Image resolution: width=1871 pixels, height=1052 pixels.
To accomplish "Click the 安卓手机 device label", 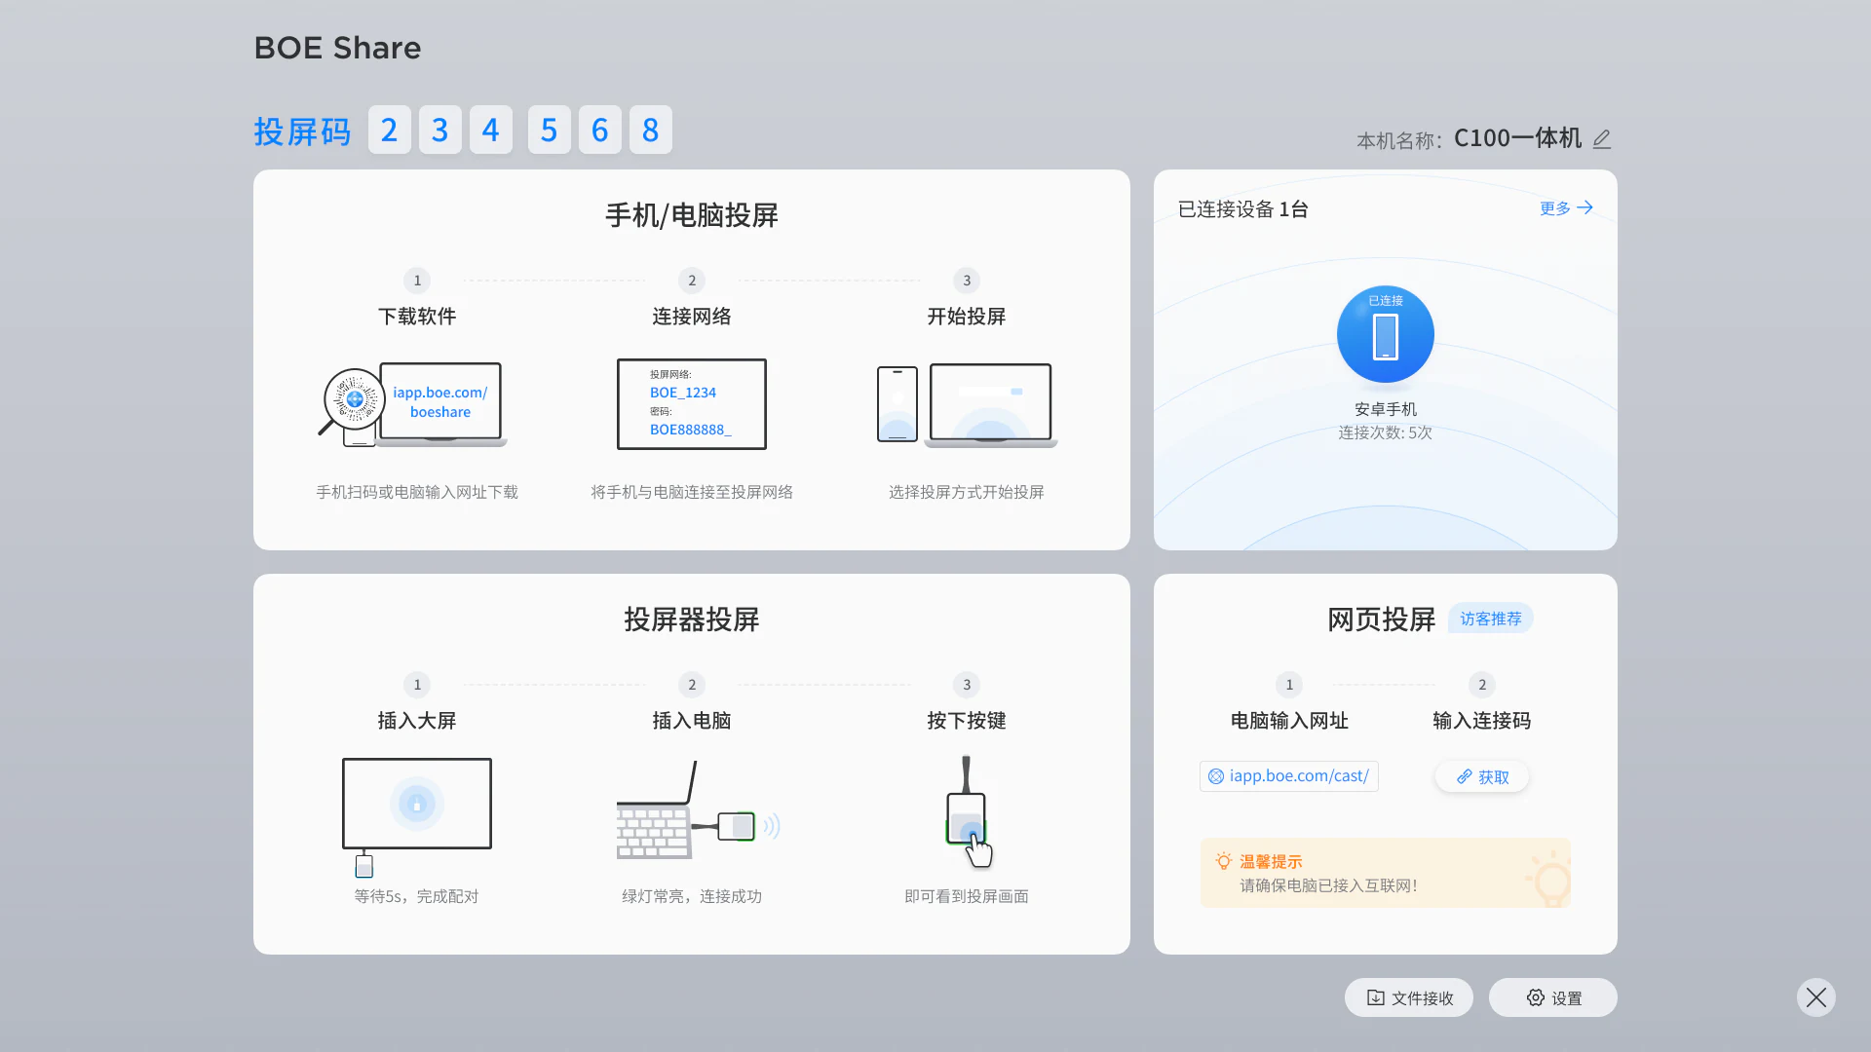I will point(1386,409).
